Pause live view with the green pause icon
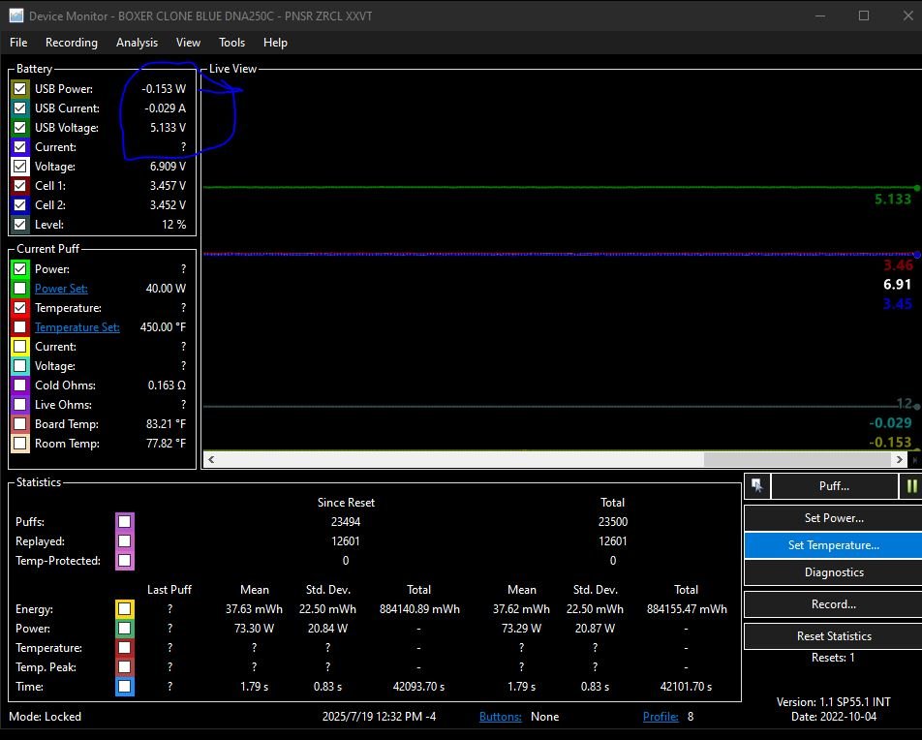The height and width of the screenshot is (740, 922). tap(911, 486)
